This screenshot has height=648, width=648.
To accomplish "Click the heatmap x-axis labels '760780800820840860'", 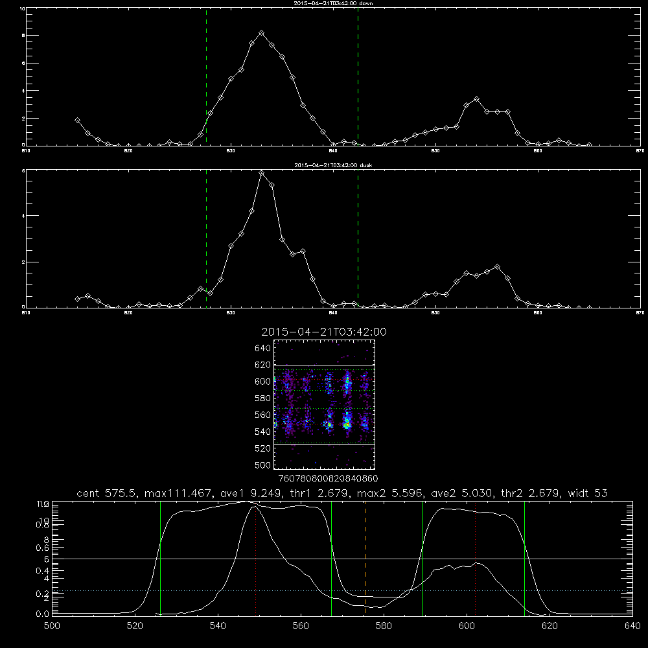I will pos(328,478).
